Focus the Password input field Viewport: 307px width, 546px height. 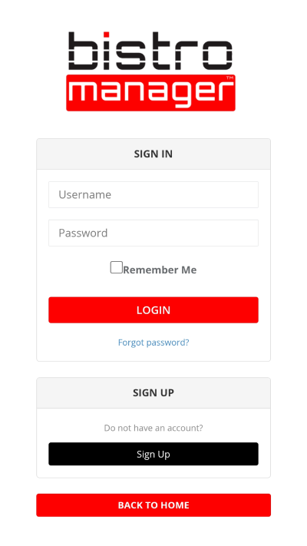click(153, 233)
